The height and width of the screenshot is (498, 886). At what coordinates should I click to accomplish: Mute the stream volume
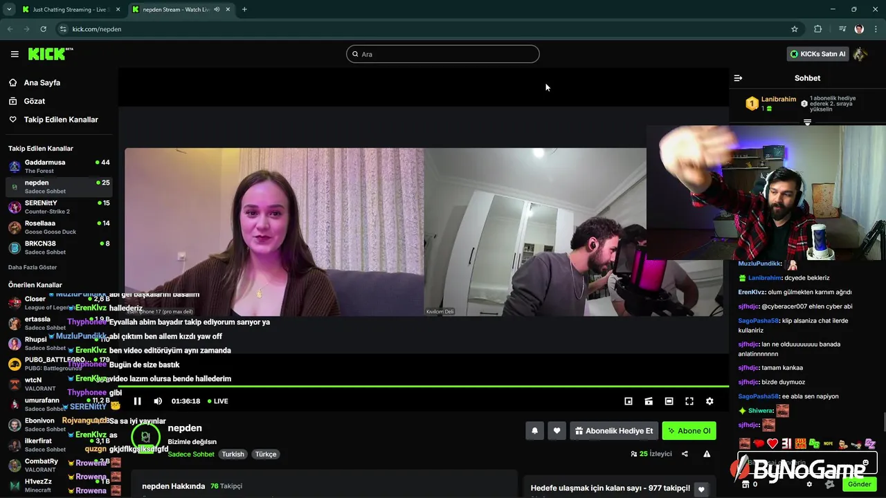(x=158, y=401)
